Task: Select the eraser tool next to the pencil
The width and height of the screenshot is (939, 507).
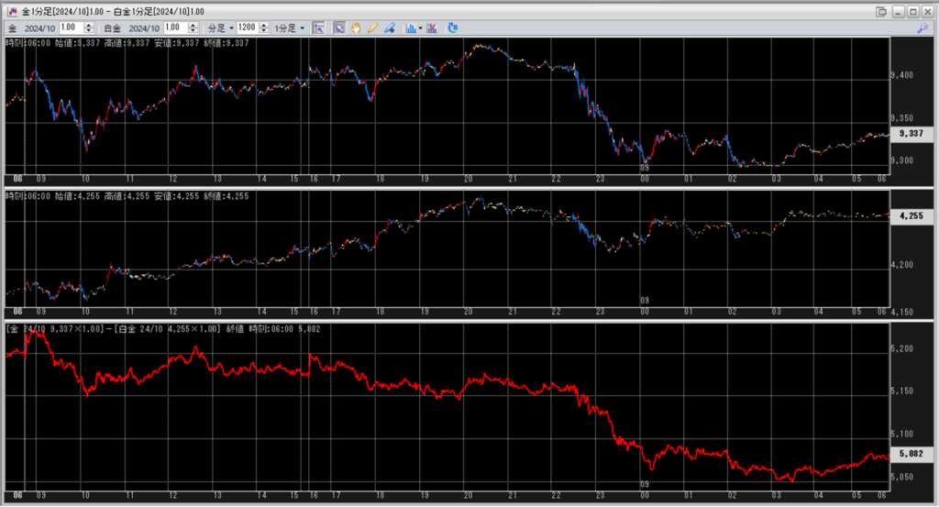Action: coord(390,28)
